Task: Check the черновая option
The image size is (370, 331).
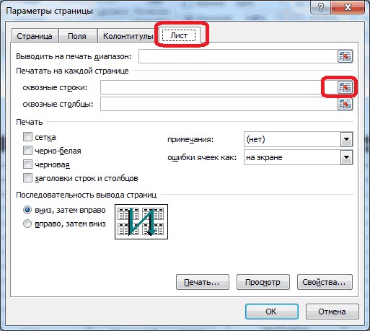Action: coord(27,164)
